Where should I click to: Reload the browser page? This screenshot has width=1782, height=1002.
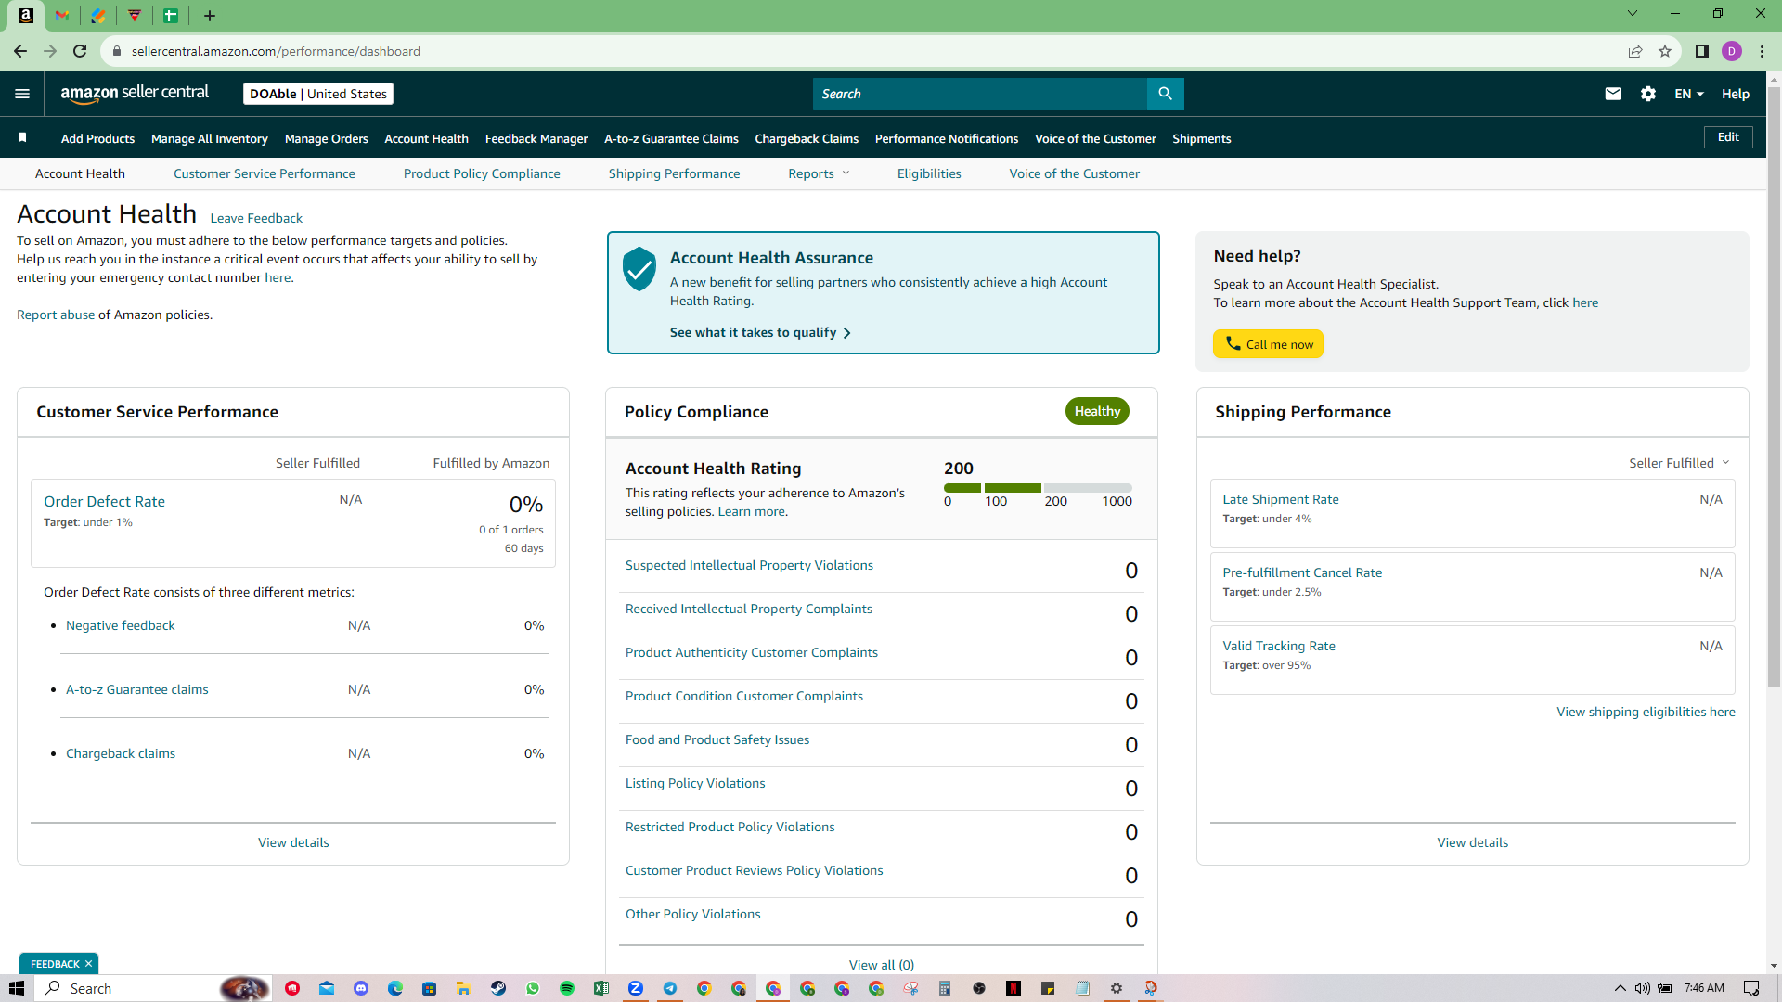80,51
